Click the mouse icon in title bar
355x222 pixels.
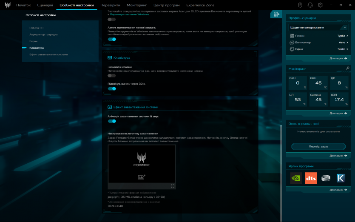pos(300,5)
